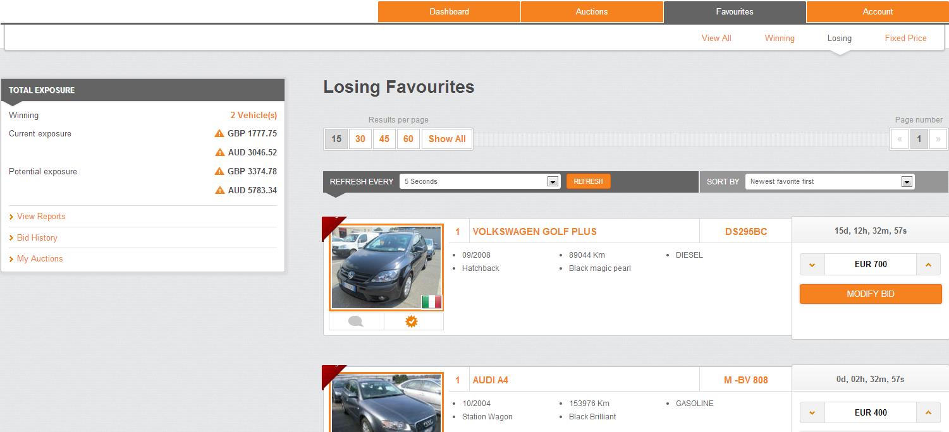The width and height of the screenshot is (949, 432).
Task: Open Bid History link
Action: tap(37, 237)
